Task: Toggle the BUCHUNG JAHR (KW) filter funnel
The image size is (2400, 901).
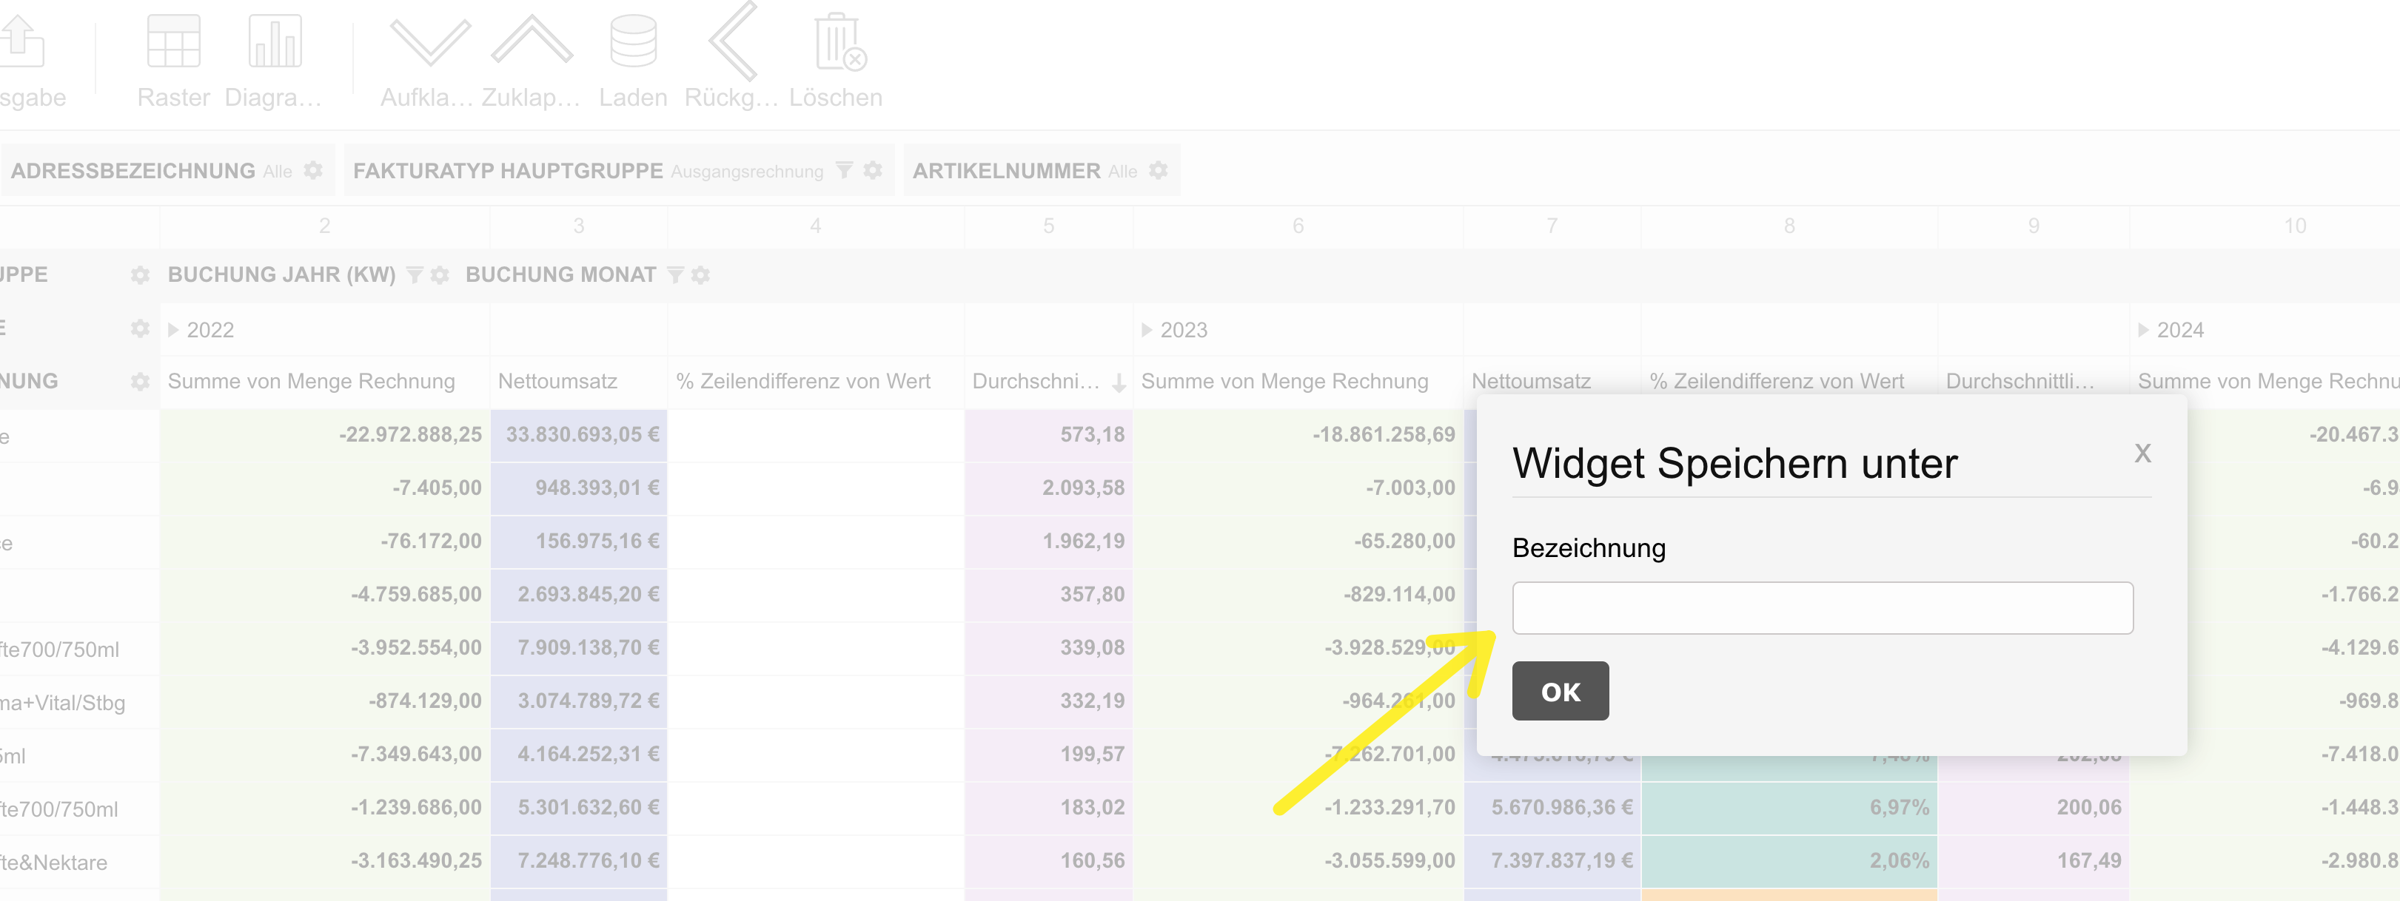Action: tap(415, 274)
